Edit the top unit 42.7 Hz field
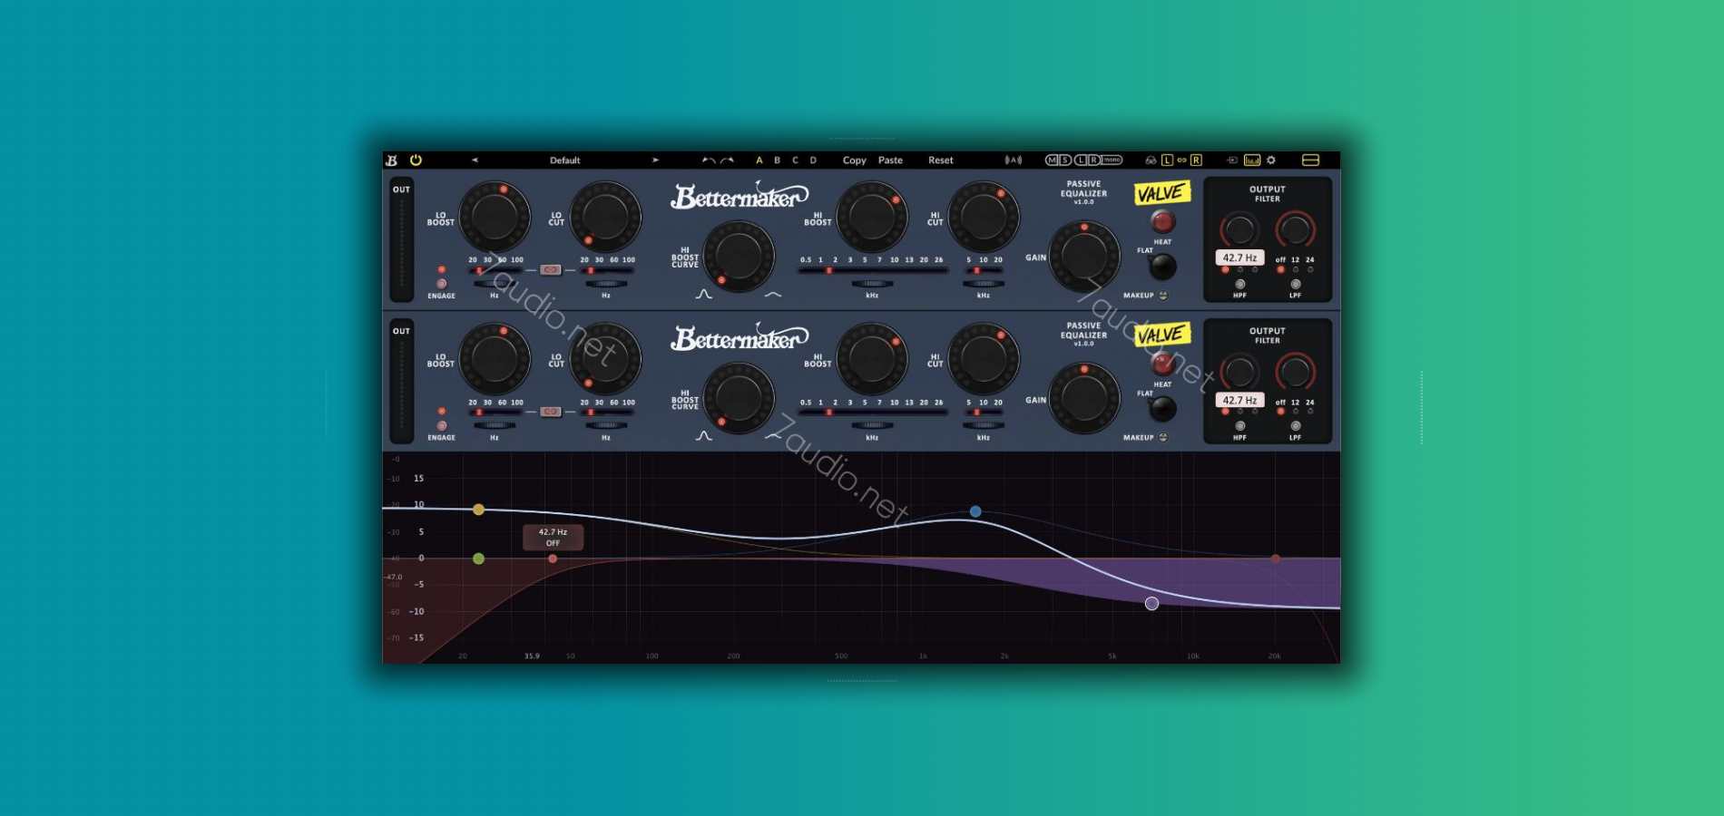Viewport: 1724px width, 816px height. pos(1239,257)
